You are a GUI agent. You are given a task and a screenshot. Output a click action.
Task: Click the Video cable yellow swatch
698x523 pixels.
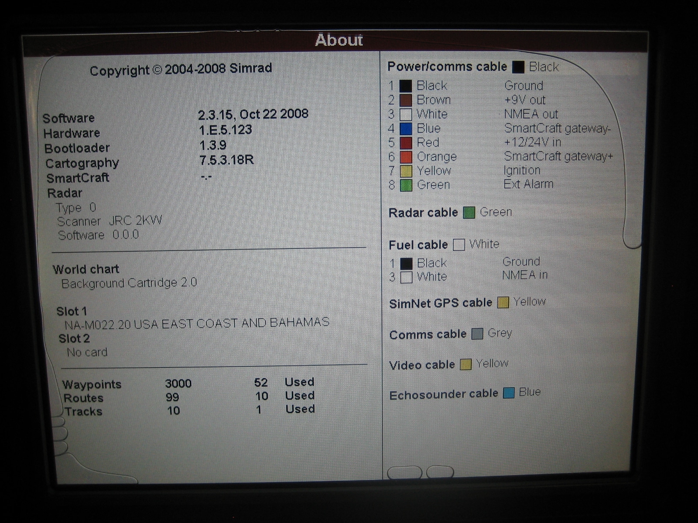click(x=466, y=364)
